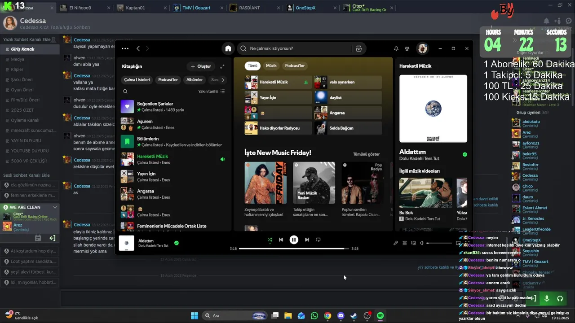
Task: Open the 'Yakın tarihli' sort dropdown
Action: click(212, 92)
